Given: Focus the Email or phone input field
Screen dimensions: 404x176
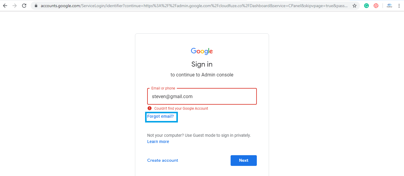Looking at the screenshot, I should coord(202,96).
